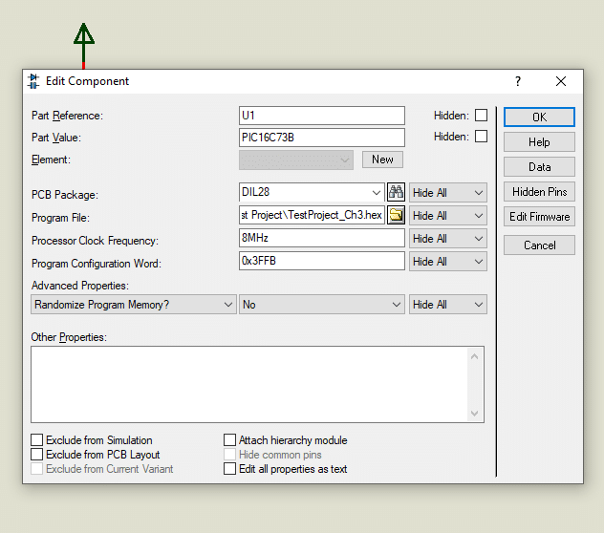Viewport: 604px width, 533px height.
Task: Click the Program File path field
Action: [x=312, y=215]
